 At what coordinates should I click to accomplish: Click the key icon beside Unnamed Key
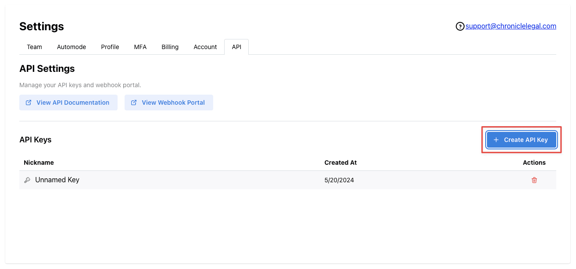tap(27, 180)
